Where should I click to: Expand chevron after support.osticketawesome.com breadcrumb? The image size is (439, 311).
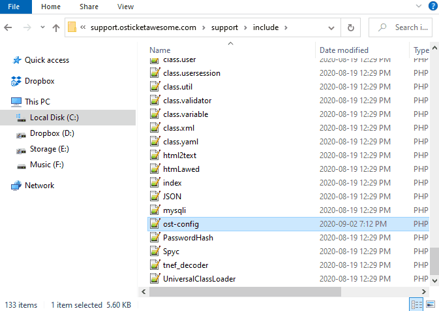tap(204, 27)
